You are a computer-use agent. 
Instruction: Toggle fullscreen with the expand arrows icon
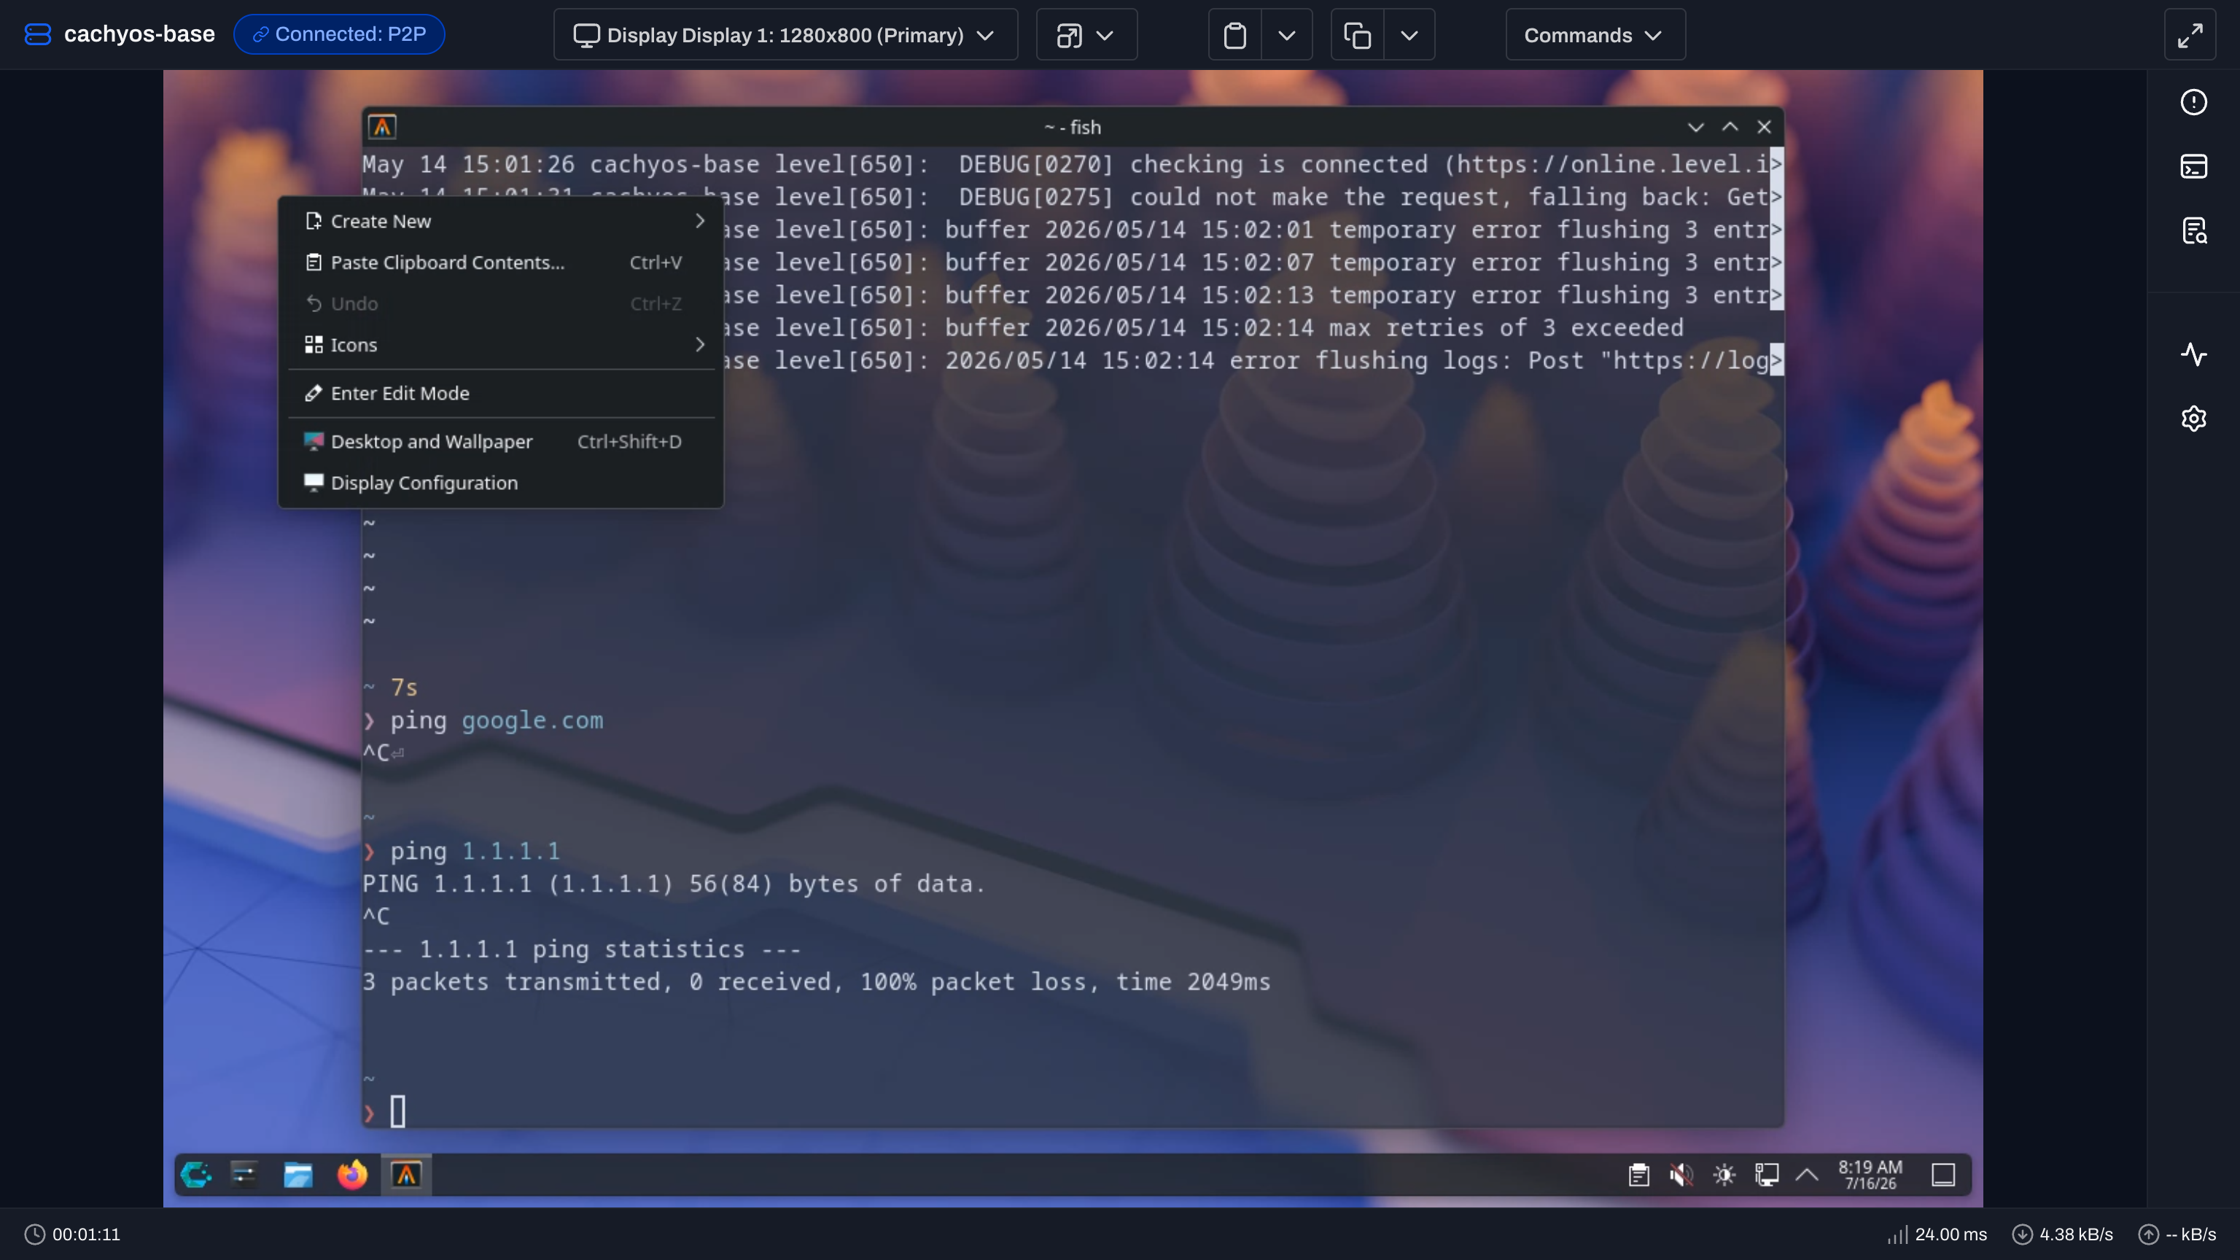pos(2190,35)
